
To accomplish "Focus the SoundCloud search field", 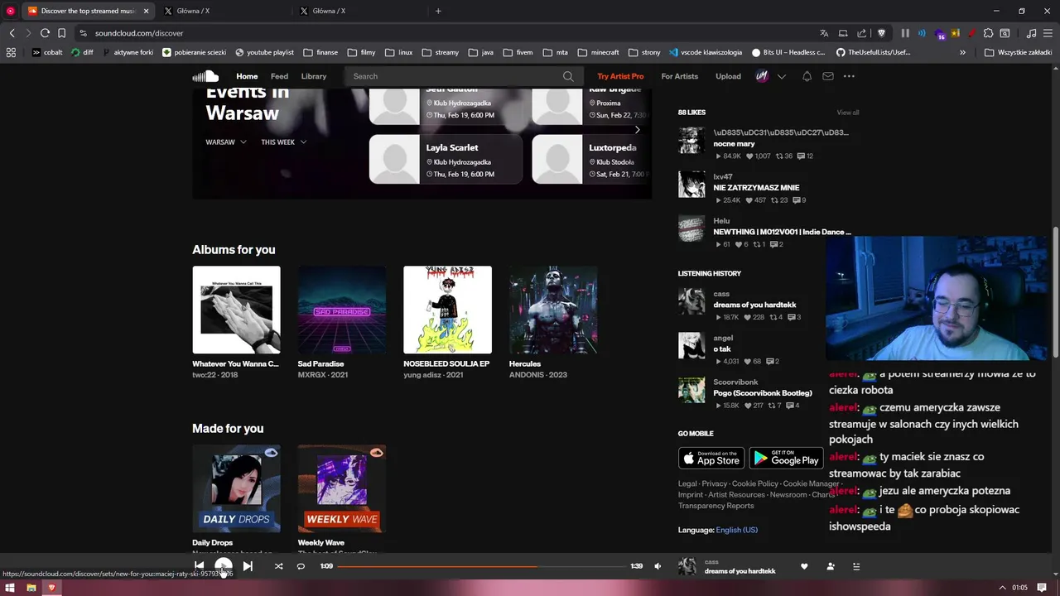I will click(464, 76).
